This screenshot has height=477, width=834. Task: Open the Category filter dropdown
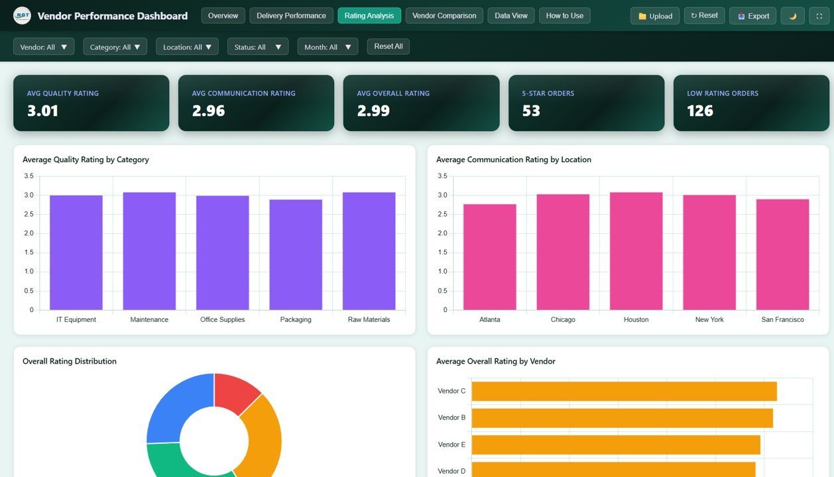(115, 46)
